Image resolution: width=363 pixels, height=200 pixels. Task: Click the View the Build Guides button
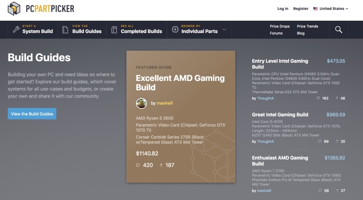click(x=32, y=114)
